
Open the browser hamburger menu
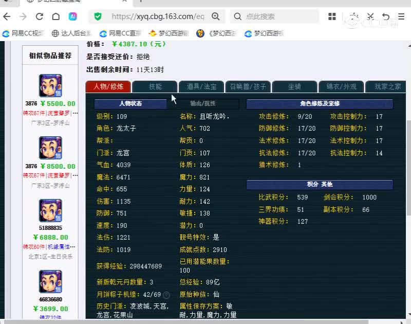point(401,16)
